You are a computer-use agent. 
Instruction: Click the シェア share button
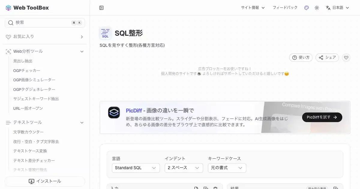(x=327, y=58)
